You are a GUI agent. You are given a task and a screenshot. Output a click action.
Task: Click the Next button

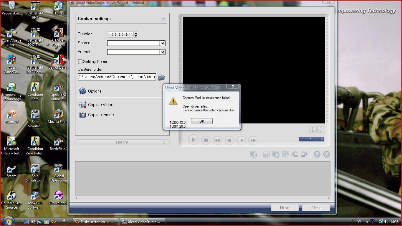(x=285, y=208)
